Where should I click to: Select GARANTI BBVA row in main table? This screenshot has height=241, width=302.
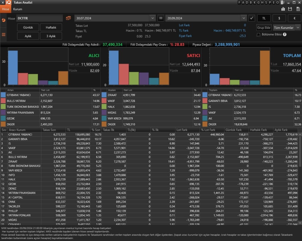149,139
